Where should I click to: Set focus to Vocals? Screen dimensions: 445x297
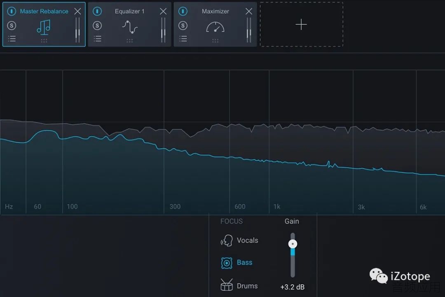tap(248, 240)
